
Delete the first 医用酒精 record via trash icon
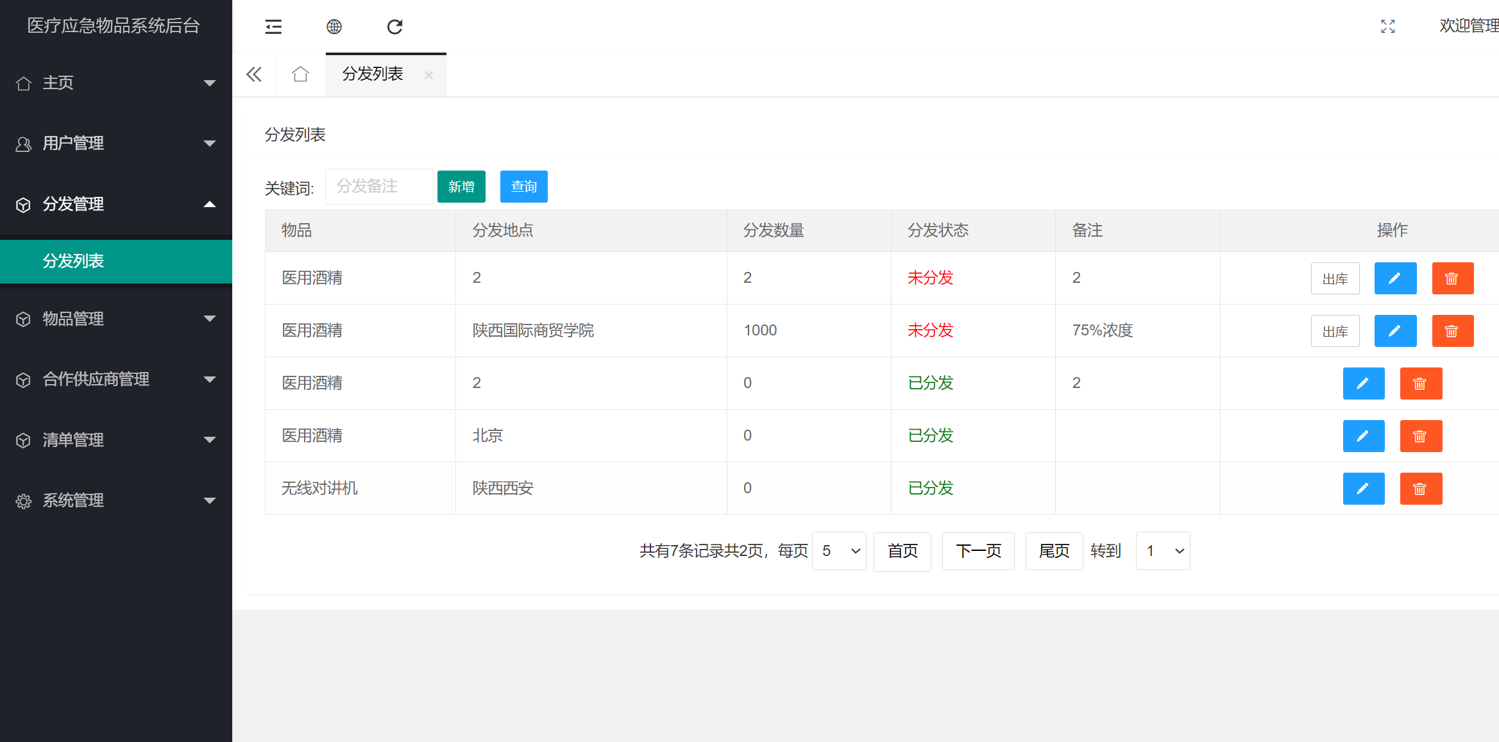click(1453, 278)
